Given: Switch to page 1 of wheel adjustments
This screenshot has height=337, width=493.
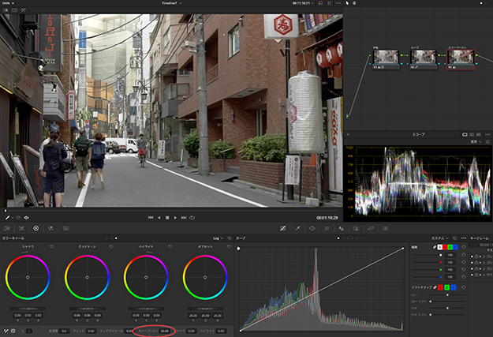Looking at the screenshot, I should pyautogui.click(x=21, y=331).
